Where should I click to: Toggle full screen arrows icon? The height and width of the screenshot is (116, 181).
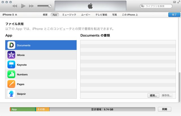pyautogui.click(x=179, y=2)
